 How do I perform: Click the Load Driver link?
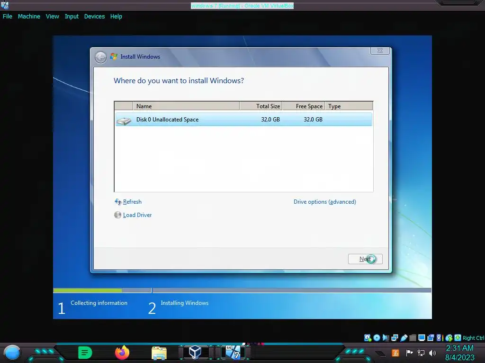click(137, 215)
